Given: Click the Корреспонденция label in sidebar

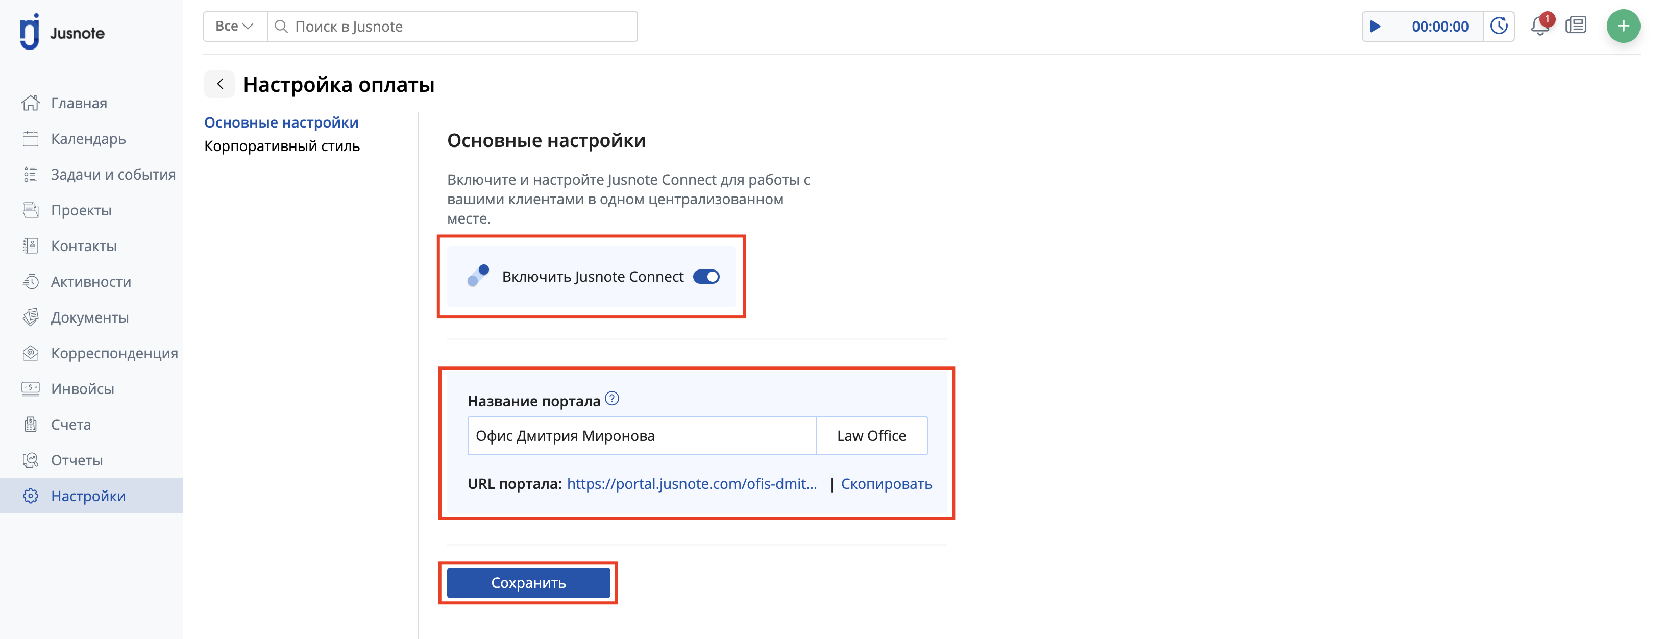Looking at the screenshot, I should (x=114, y=353).
